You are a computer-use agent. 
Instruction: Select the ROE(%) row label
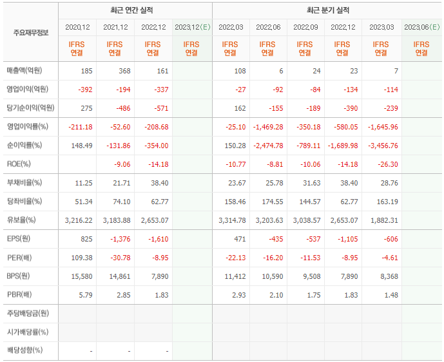coord(19,164)
